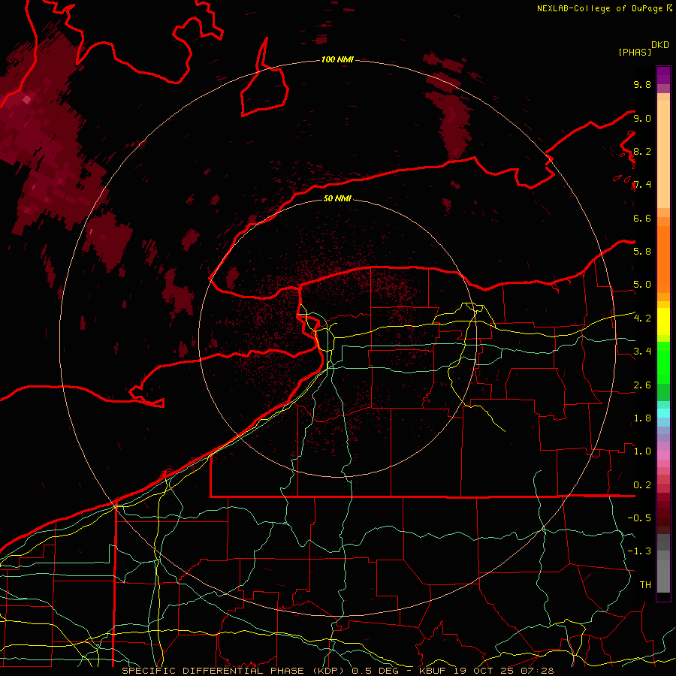The height and width of the screenshot is (676, 676).
Task: Click the 4.2 scale value
Action: tap(642, 318)
